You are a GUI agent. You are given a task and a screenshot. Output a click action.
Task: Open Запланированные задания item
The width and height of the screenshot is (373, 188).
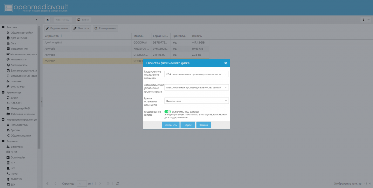pos(22,71)
